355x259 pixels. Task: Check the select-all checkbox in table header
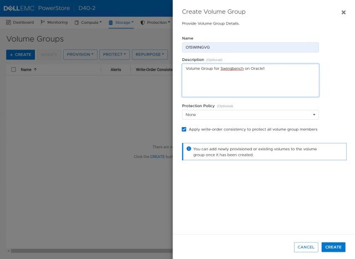click(13, 70)
